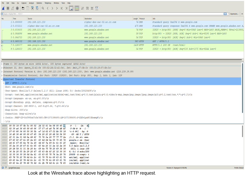Viewport: 245px width, 177px height.
Task: Stop the running capture
Action: click(x=8, y=8)
